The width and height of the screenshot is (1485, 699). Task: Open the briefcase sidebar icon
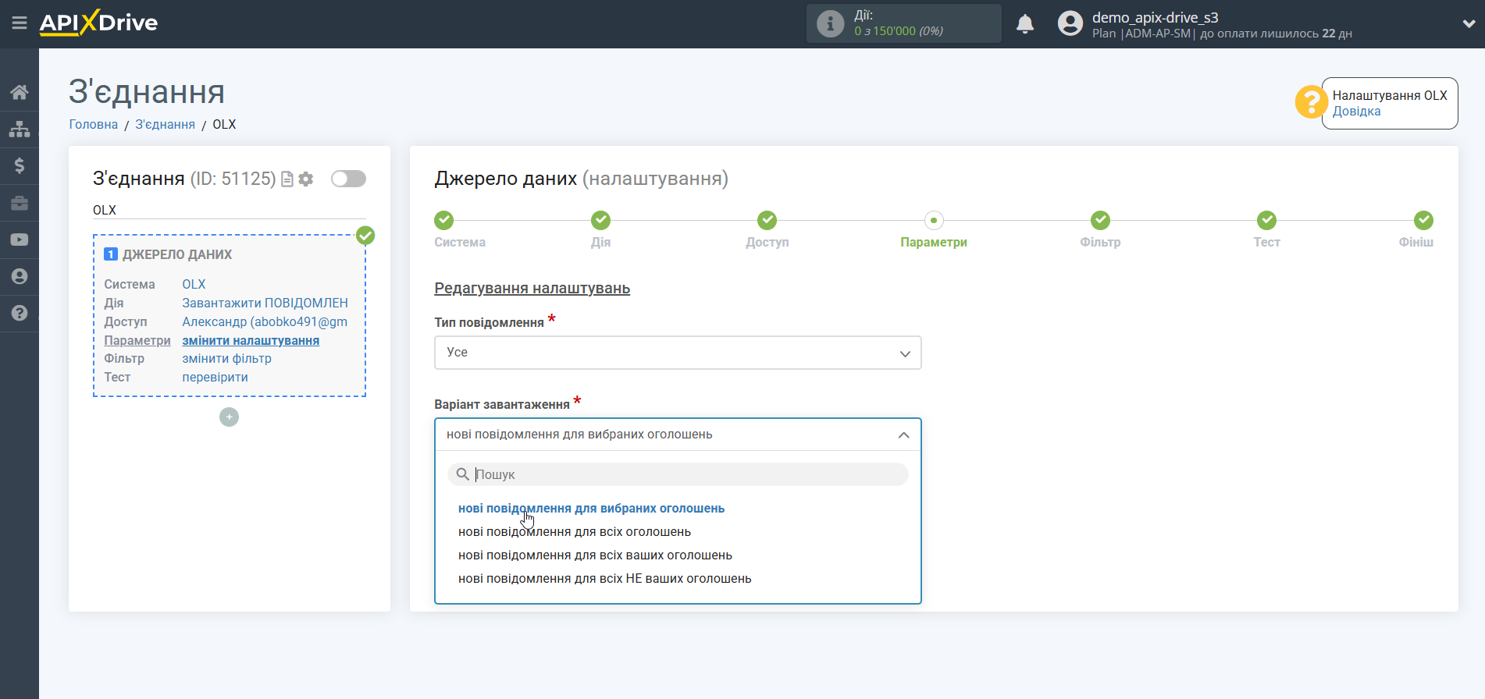click(20, 203)
